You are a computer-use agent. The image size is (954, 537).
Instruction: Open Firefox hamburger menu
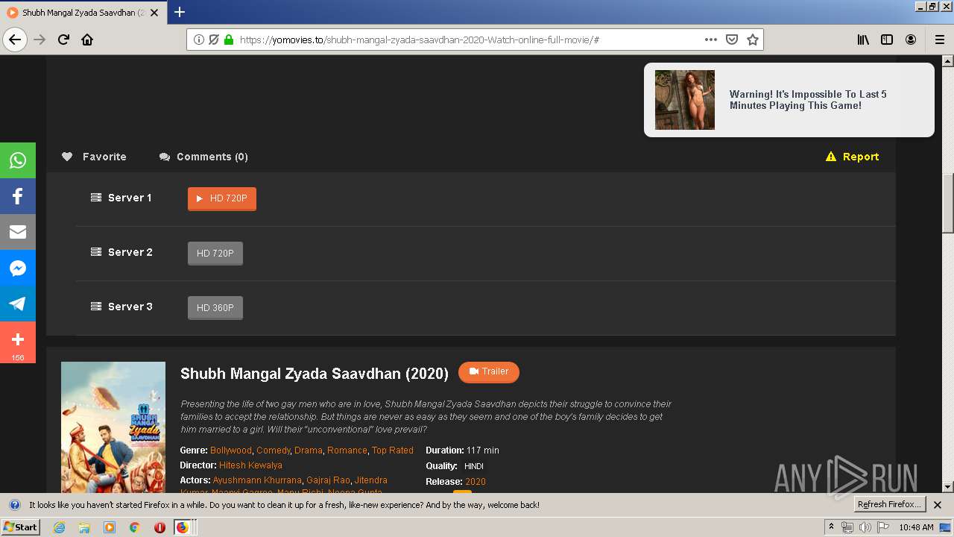click(939, 40)
